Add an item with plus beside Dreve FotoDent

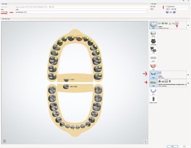[188, 83]
